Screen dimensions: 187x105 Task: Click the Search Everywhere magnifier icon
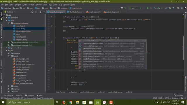[x=178, y=8]
